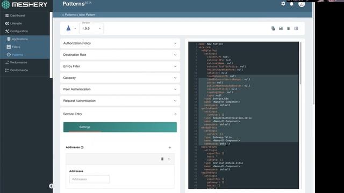Expand the Authorization Policy section

pos(120,43)
